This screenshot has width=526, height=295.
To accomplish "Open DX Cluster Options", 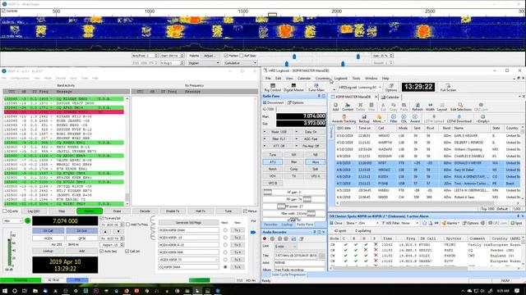I will point(471,223).
